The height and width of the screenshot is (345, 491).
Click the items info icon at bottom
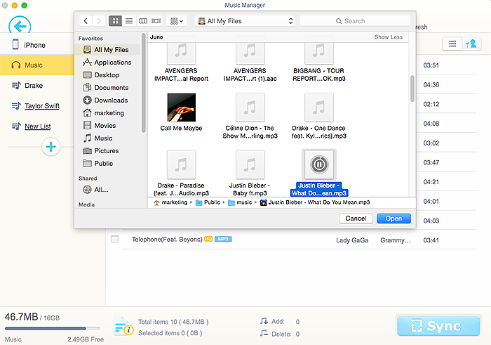pos(124,327)
